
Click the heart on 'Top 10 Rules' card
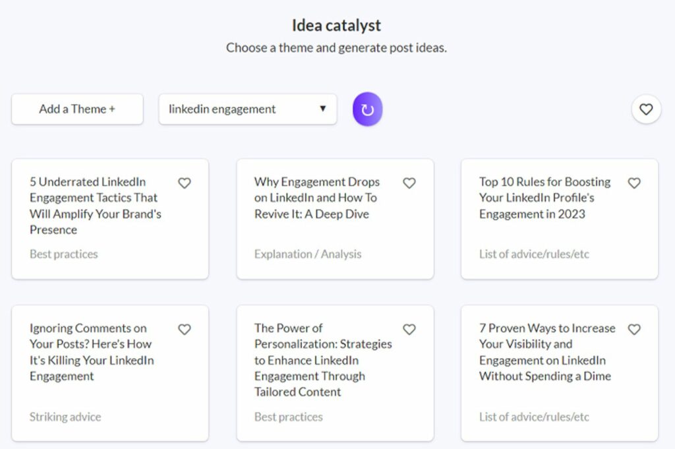click(x=635, y=183)
